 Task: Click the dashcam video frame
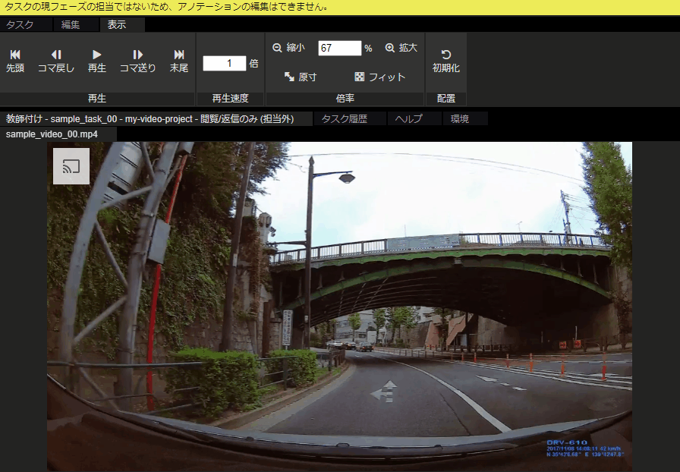[339, 307]
